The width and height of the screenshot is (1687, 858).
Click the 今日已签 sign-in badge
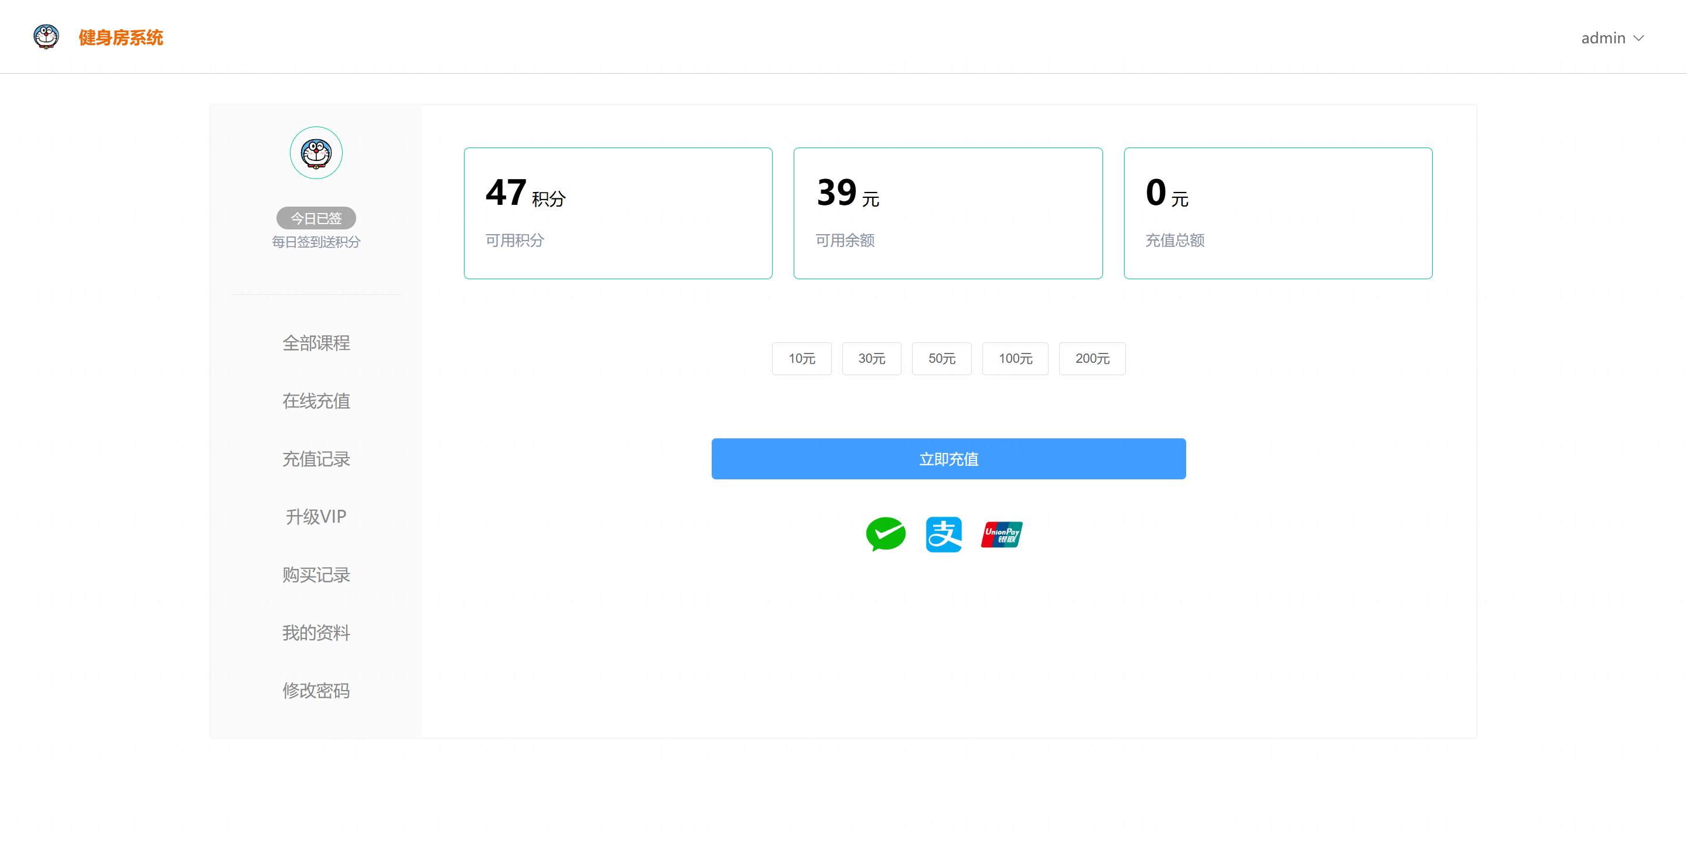click(316, 218)
